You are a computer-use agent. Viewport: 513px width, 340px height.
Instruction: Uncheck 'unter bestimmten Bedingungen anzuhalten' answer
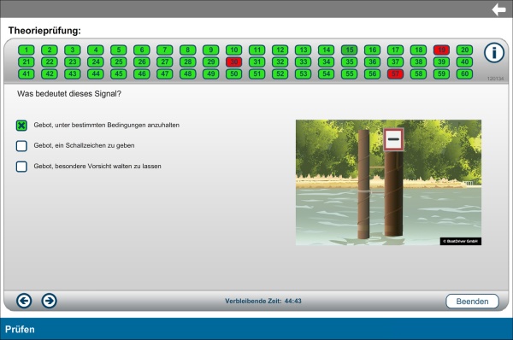coord(21,126)
